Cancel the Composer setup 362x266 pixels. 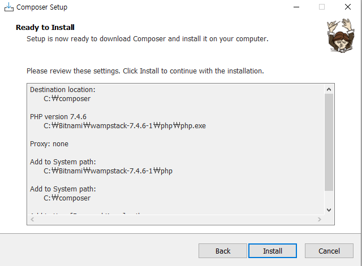[329, 251]
